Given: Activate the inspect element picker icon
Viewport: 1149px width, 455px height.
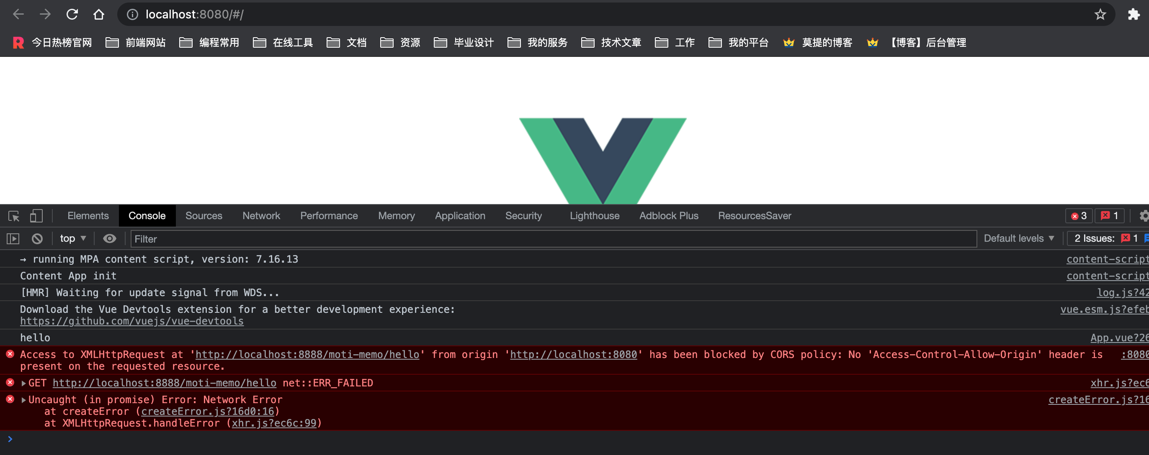Looking at the screenshot, I should click(14, 216).
